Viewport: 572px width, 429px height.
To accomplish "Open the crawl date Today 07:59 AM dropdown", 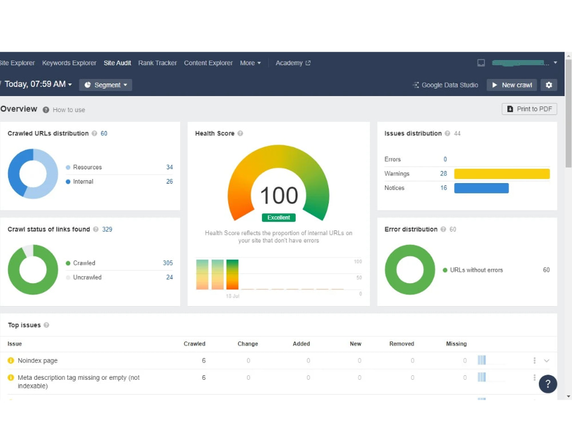I will coord(38,84).
